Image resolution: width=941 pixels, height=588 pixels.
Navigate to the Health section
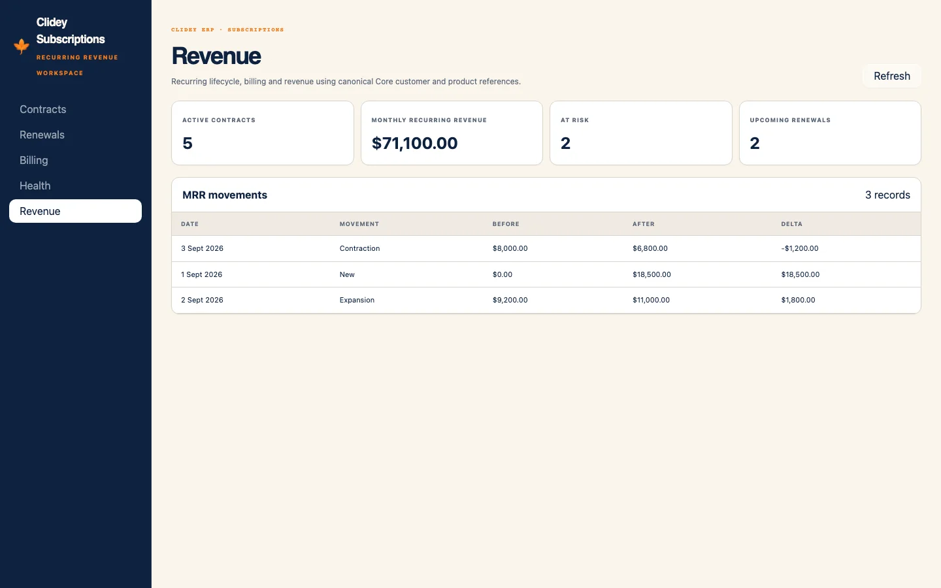point(75,186)
